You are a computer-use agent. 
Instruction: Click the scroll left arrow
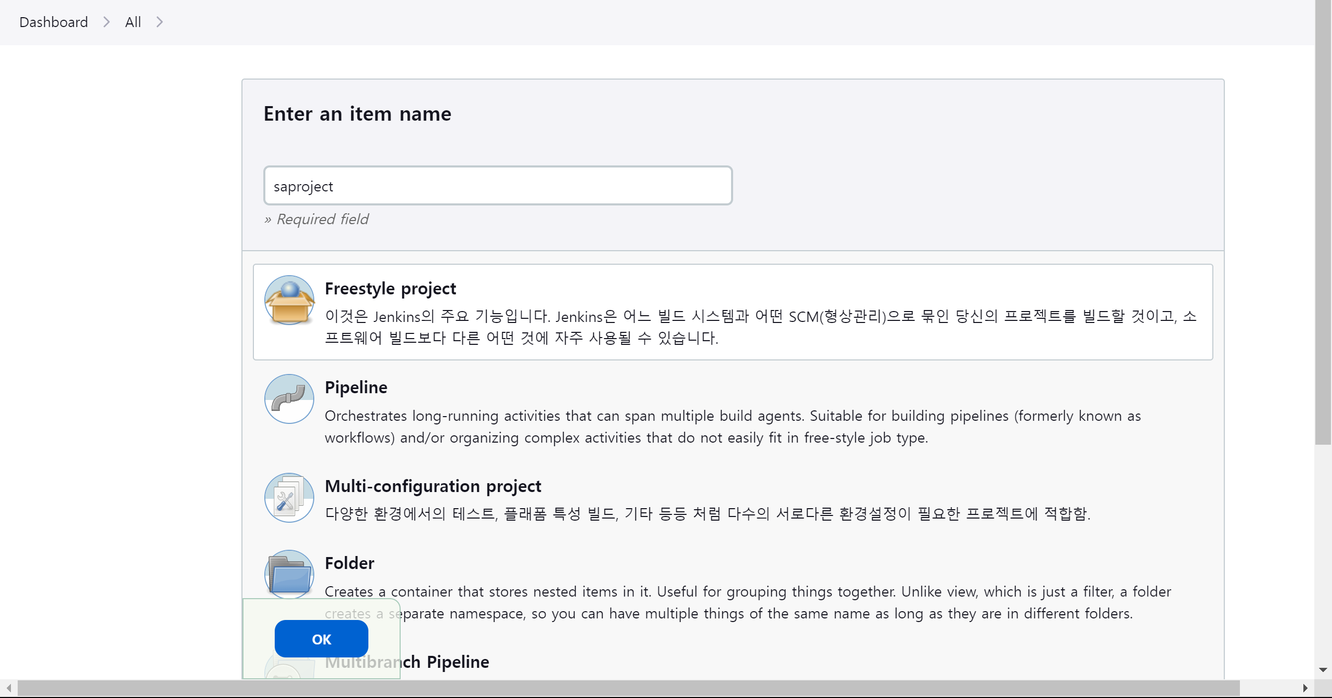[8, 688]
